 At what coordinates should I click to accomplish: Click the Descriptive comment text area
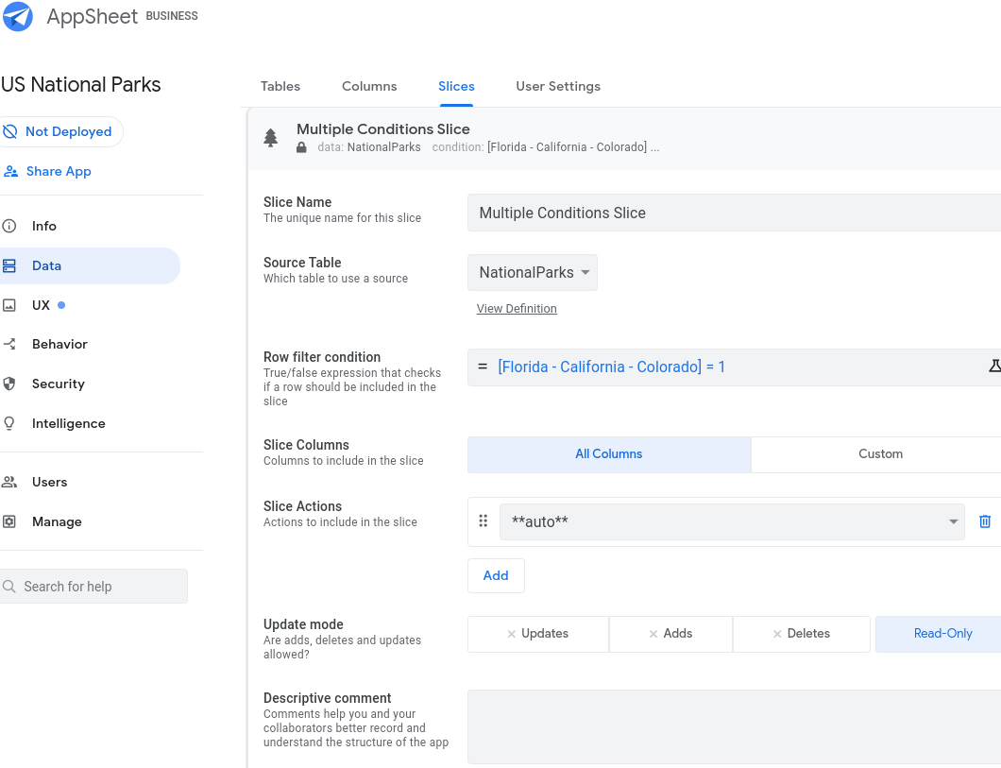[x=734, y=726]
